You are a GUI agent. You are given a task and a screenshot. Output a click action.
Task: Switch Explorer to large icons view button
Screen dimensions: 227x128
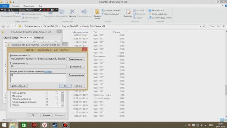coord(226,119)
